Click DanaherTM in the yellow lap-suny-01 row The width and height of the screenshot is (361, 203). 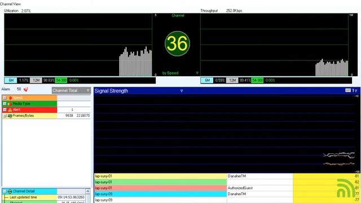tap(237, 176)
